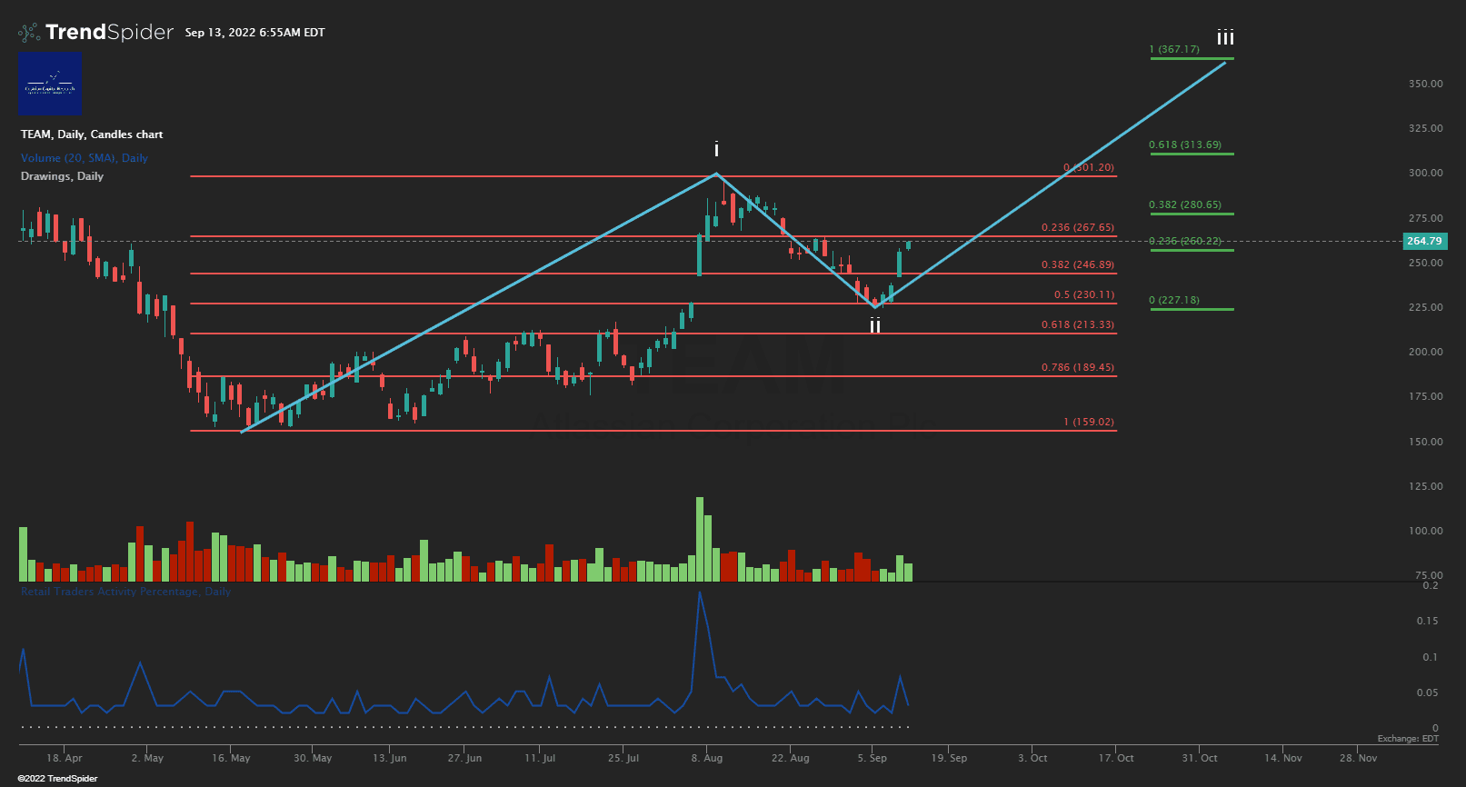Click the 264.79 current price tag
Viewport: 1466px width, 787px height.
[1424, 241]
